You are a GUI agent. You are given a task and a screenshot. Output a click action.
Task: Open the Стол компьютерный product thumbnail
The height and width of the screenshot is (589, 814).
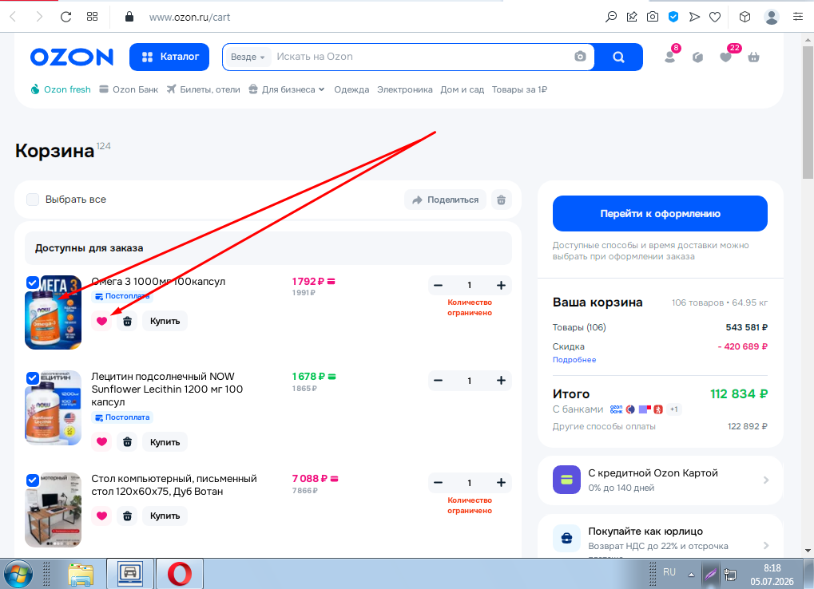click(x=54, y=510)
